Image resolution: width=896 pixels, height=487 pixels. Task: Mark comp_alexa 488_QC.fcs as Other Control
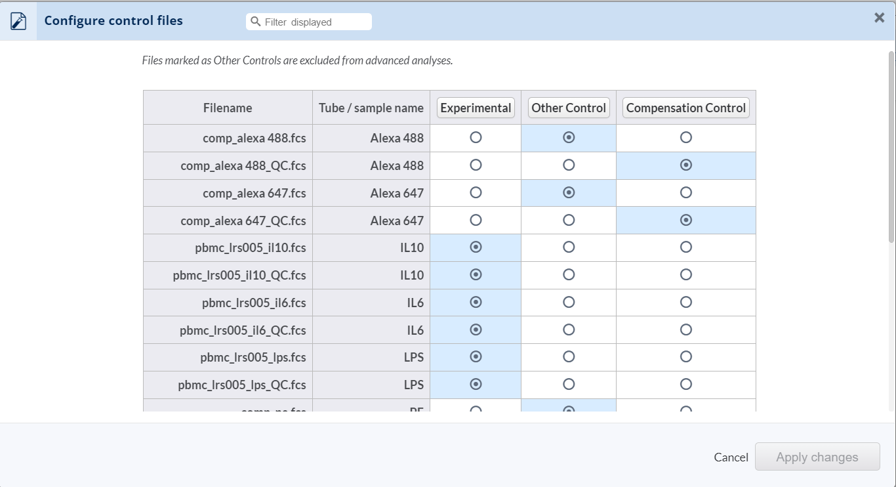(569, 165)
